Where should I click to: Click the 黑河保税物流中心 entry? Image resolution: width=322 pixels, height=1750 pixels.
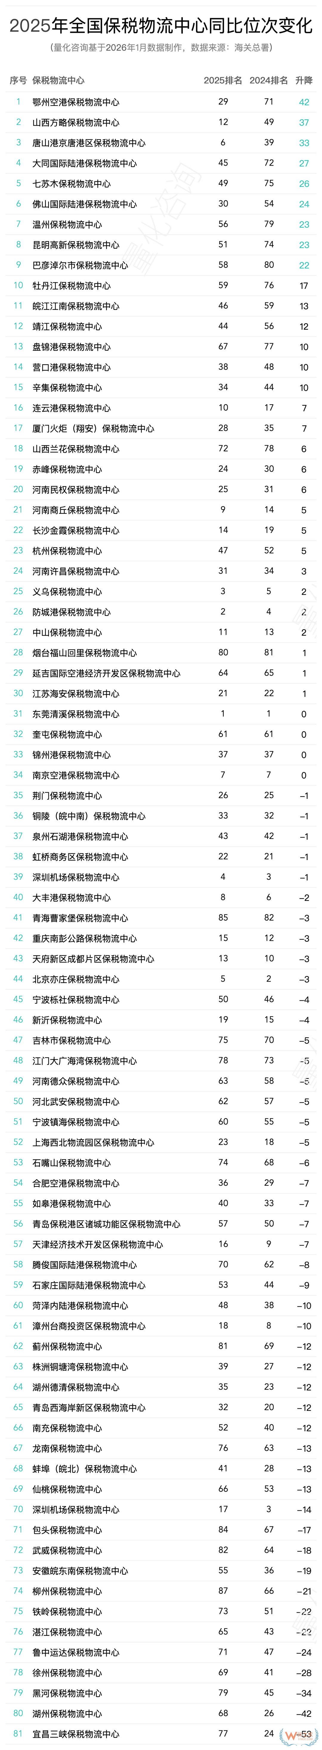(67, 1692)
